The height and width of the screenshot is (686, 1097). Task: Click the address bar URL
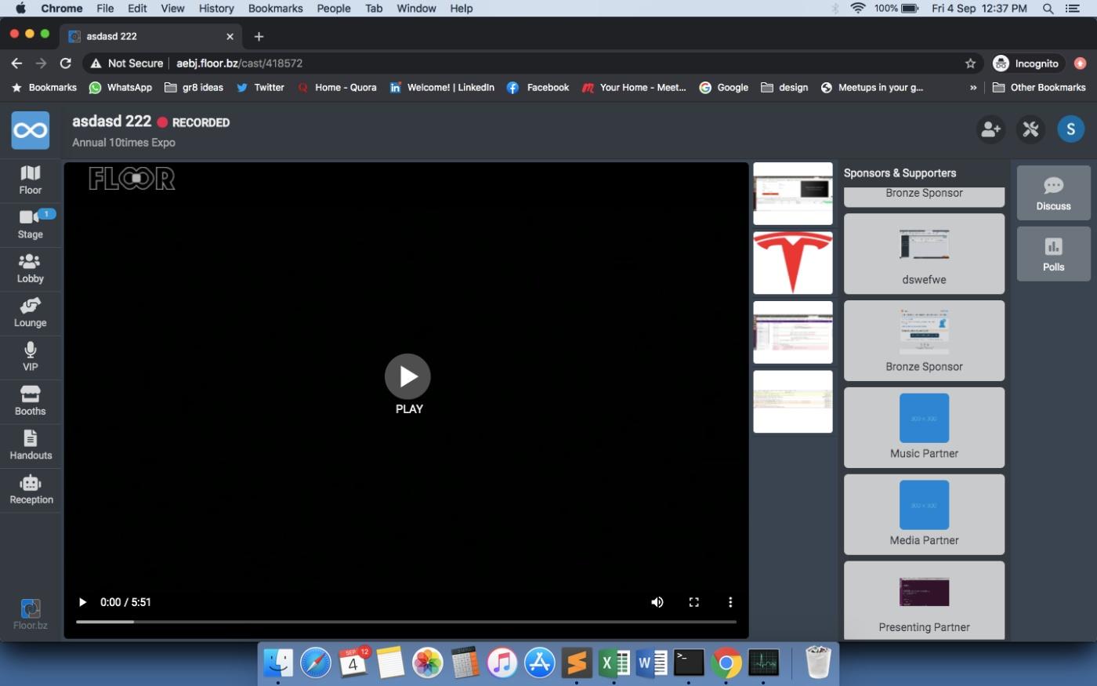(239, 64)
